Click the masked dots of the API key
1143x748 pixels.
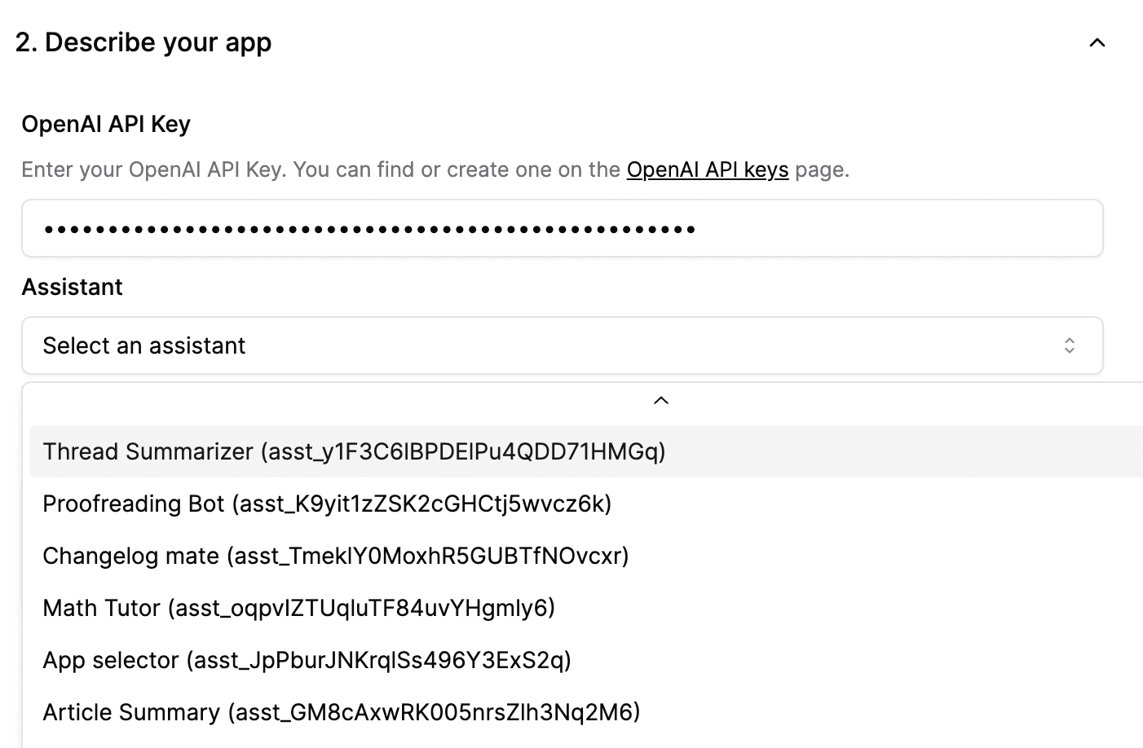(368, 230)
